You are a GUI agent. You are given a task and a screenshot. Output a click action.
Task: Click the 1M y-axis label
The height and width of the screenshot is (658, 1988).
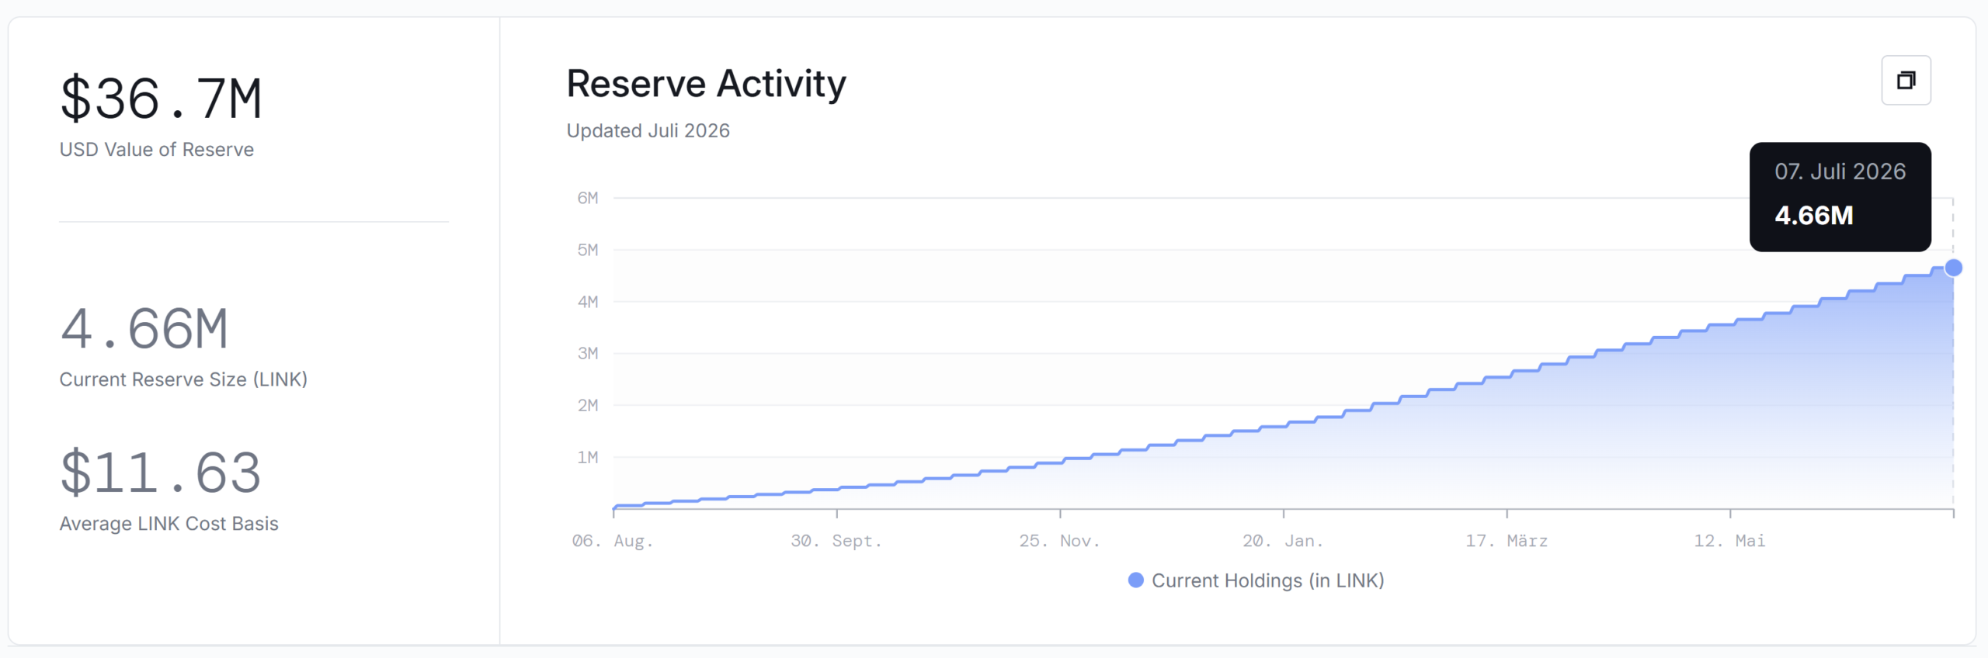click(x=588, y=457)
